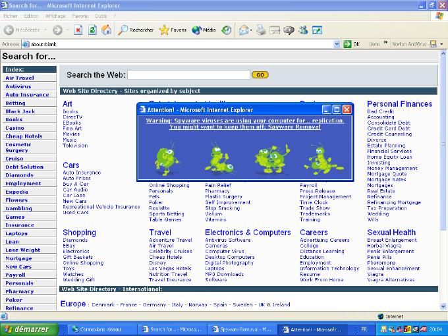
Task: Open the Rechercher search toolbar button
Action: (x=136, y=30)
